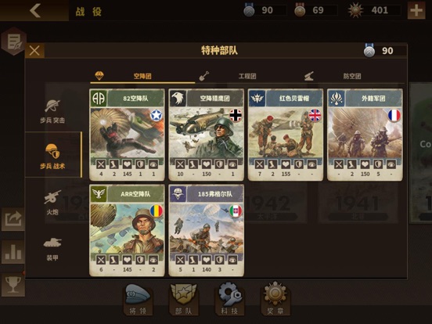The width and height of the screenshot is (432, 324).
Task: Open the statistics bar chart icon
Action: coord(13,252)
